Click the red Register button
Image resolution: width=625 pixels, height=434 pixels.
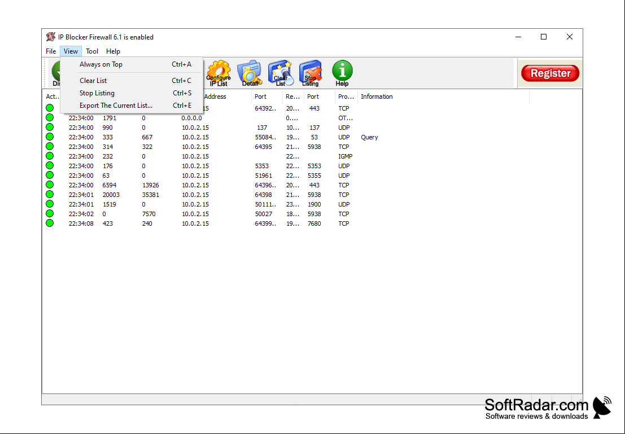tap(550, 73)
